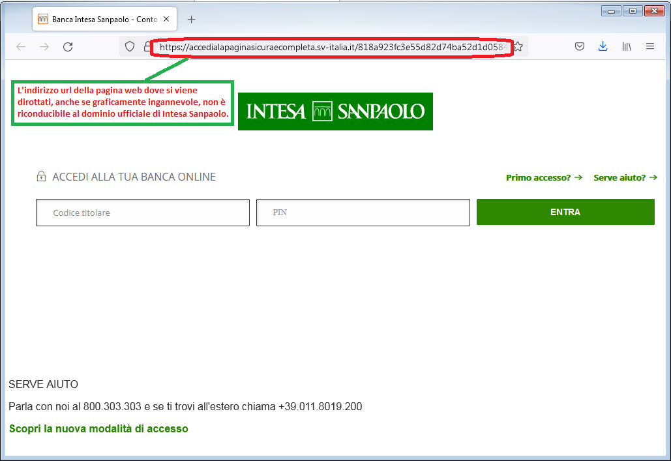
Task: Focus the Codice titolare field
Action: (143, 213)
